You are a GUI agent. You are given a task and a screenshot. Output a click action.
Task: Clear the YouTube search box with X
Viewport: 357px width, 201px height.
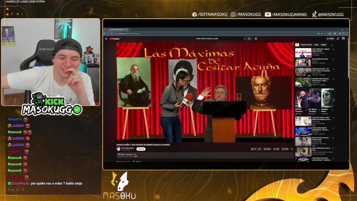245,39
